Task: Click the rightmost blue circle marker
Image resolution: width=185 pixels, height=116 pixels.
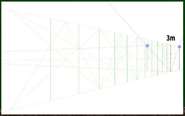Action: pyautogui.click(x=179, y=47)
